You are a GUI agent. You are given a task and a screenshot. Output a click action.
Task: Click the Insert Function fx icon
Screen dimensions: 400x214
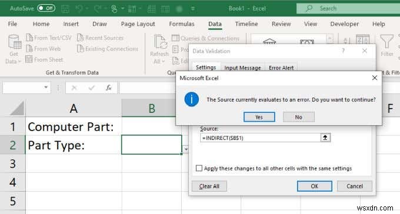(109, 88)
